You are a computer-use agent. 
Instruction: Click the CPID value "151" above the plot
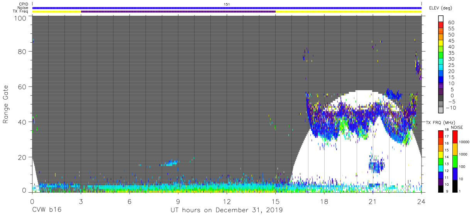(227, 4)
